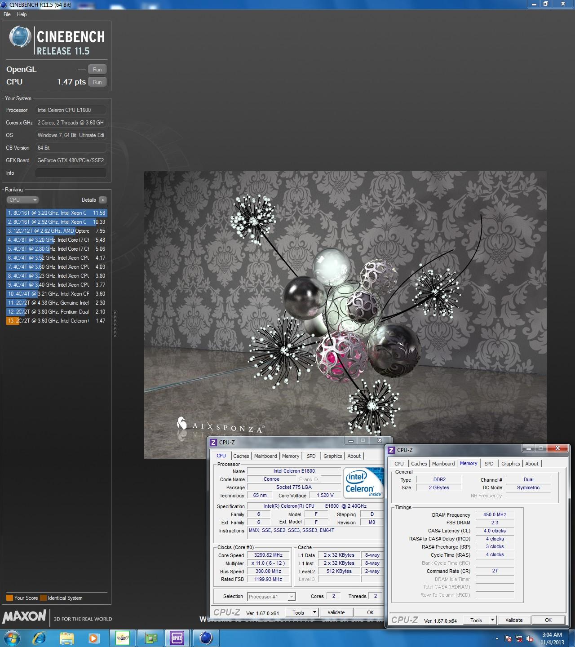Open Mainboard tab in right CPU-Z window
The height and width of the screenshot is (647, 575).
pyautogui.click(x=443, y=464)
